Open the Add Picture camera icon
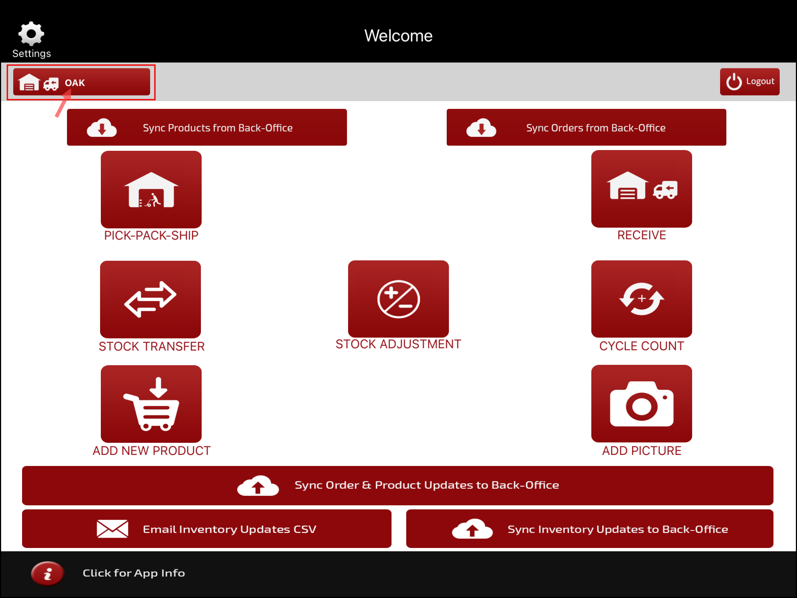The image size is (797, 598). (641, 403)
